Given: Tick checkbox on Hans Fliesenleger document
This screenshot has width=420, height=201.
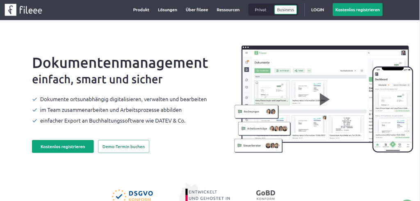Looking at the screenshot, I should point(257,83).
